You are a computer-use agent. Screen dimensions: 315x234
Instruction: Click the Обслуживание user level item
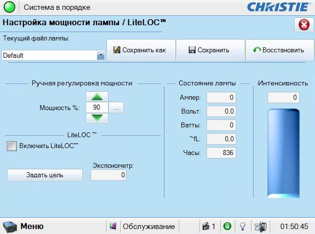[149, 226]
